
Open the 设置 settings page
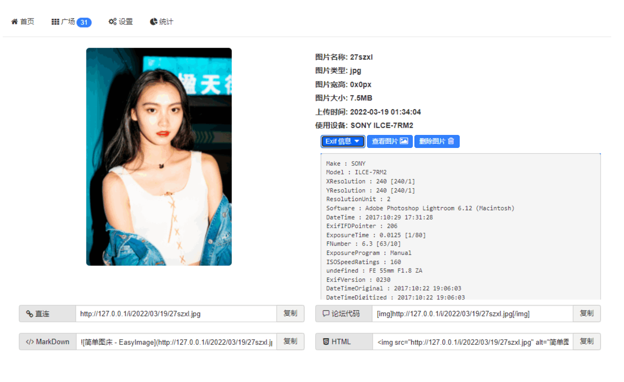coord(121,22)
